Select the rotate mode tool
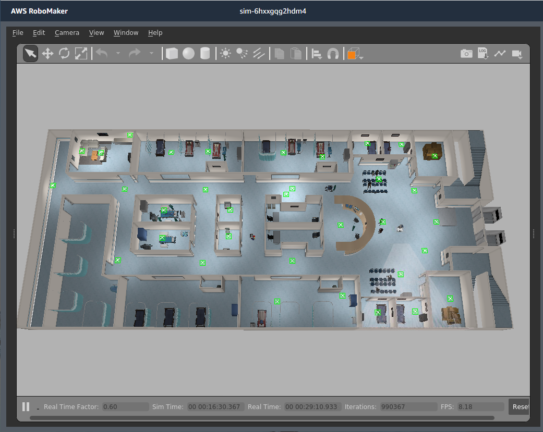This screenshot has width=543, height=432. pyautogui.click(x=64, y=53)
